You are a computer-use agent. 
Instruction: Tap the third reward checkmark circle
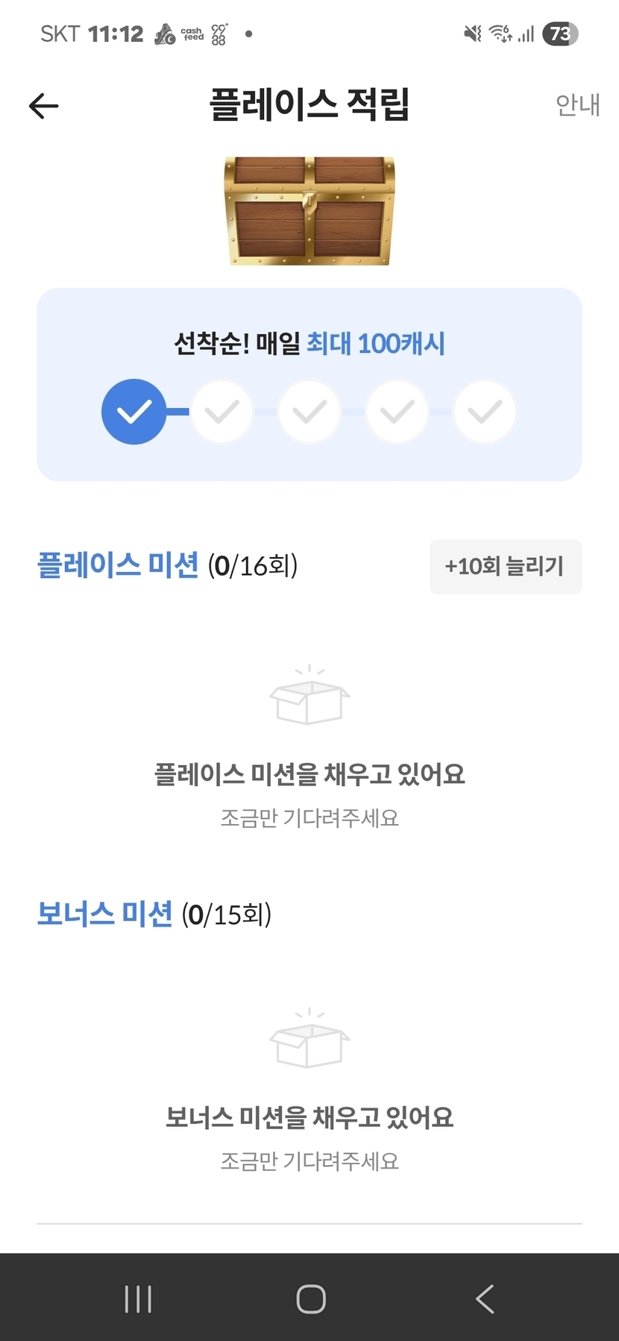tap(309, 411)
